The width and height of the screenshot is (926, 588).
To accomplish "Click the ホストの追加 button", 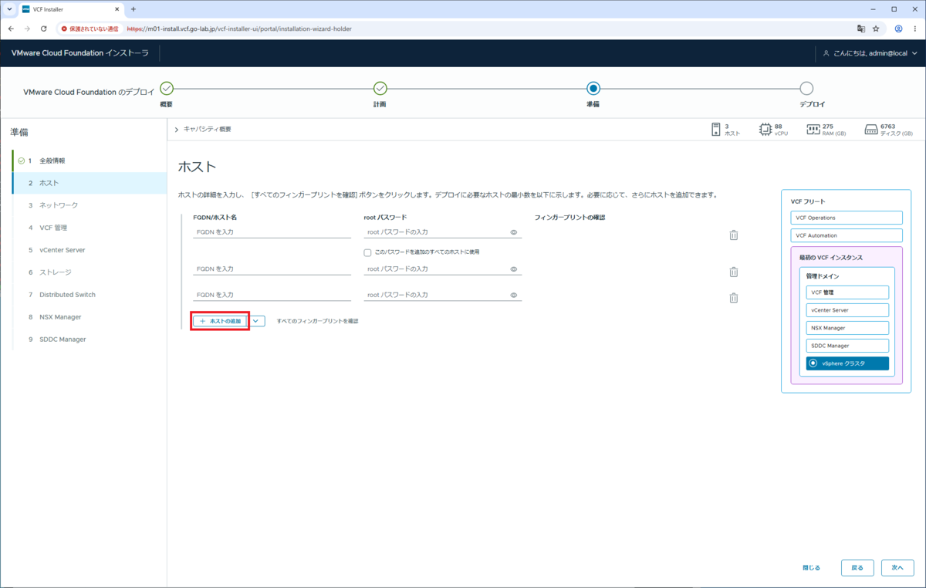I will pyautogui.click(x=221, y=321).
